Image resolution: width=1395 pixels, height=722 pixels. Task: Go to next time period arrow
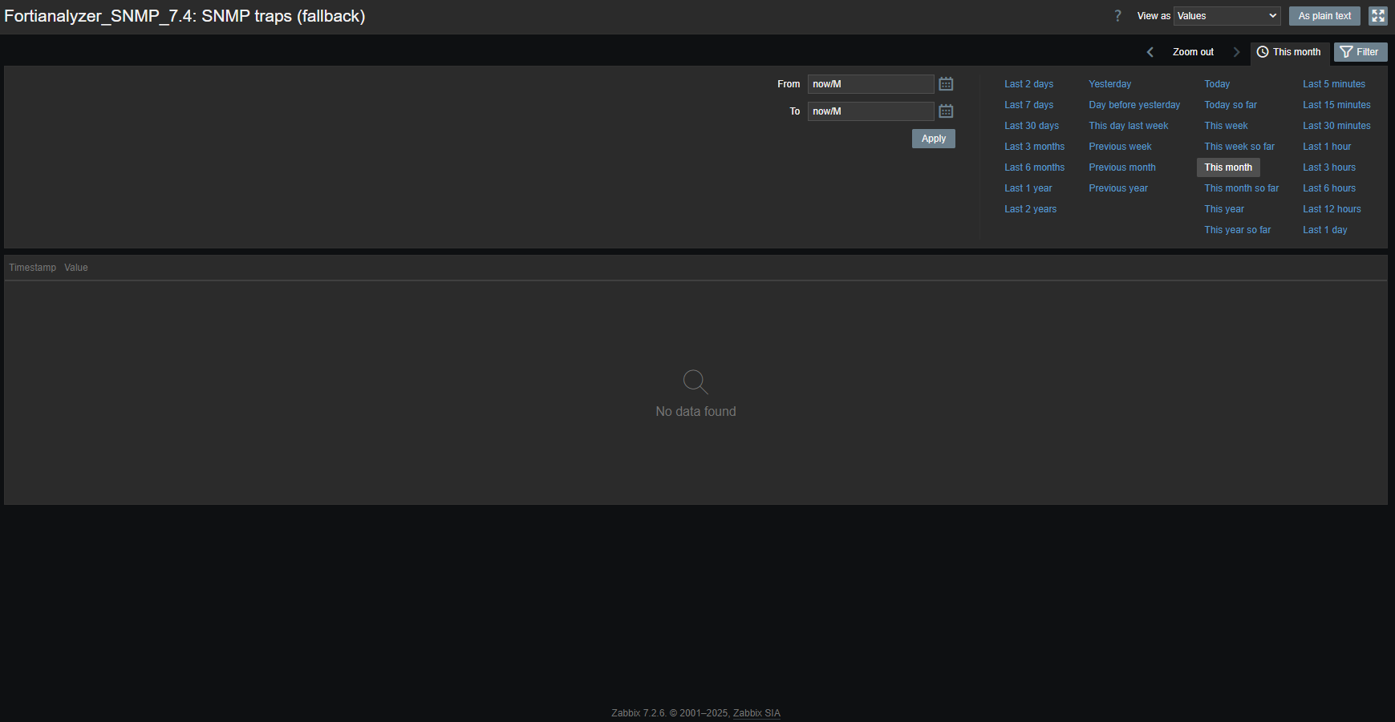pos(1236,52)
